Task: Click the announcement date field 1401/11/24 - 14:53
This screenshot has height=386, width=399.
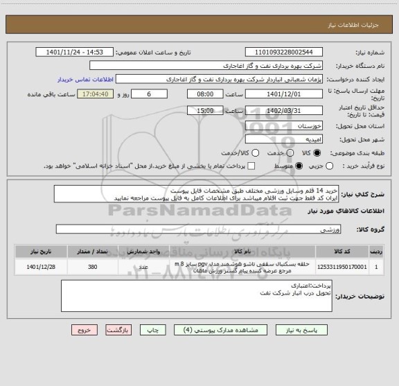Action: (75, 52)
